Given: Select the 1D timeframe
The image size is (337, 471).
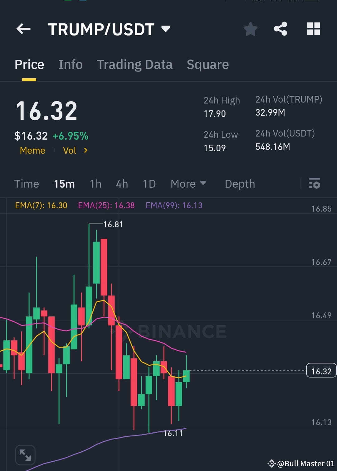Looking at the screenshot, I should (x=149, y=184).
